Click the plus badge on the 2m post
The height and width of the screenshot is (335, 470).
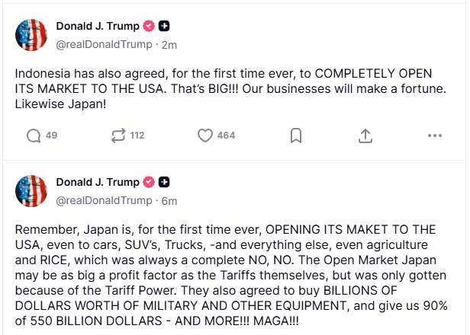pyautogui.click(x=164, y=26)
